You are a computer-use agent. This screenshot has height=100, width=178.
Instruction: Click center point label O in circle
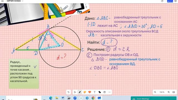[x=62, y=45]
